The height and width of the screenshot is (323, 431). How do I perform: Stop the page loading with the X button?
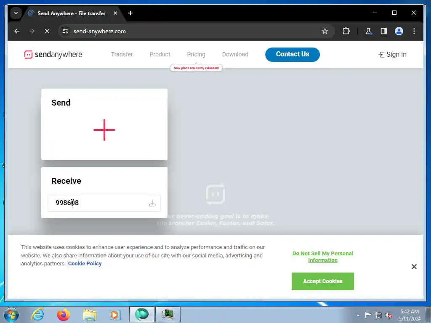click(47, 31)
